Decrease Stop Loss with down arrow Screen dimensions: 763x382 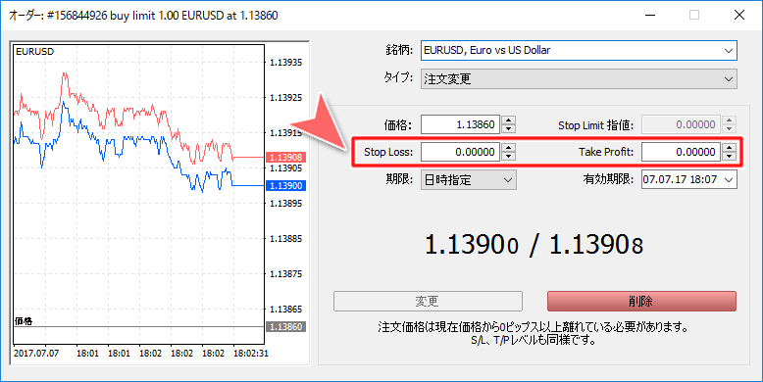508,157
